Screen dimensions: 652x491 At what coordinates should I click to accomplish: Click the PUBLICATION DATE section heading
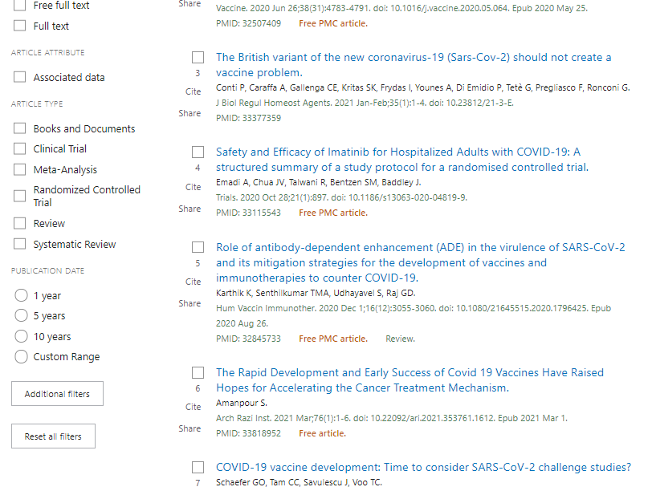coord(48,271)
